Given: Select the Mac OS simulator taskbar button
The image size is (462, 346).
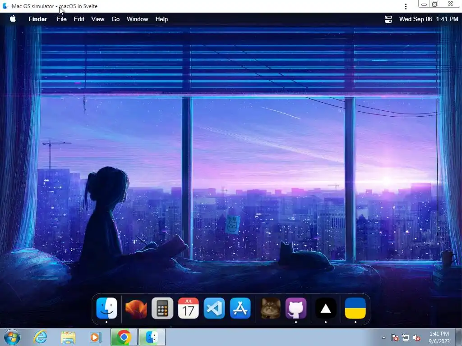Looking at the screenshot, I should point(152,337).
